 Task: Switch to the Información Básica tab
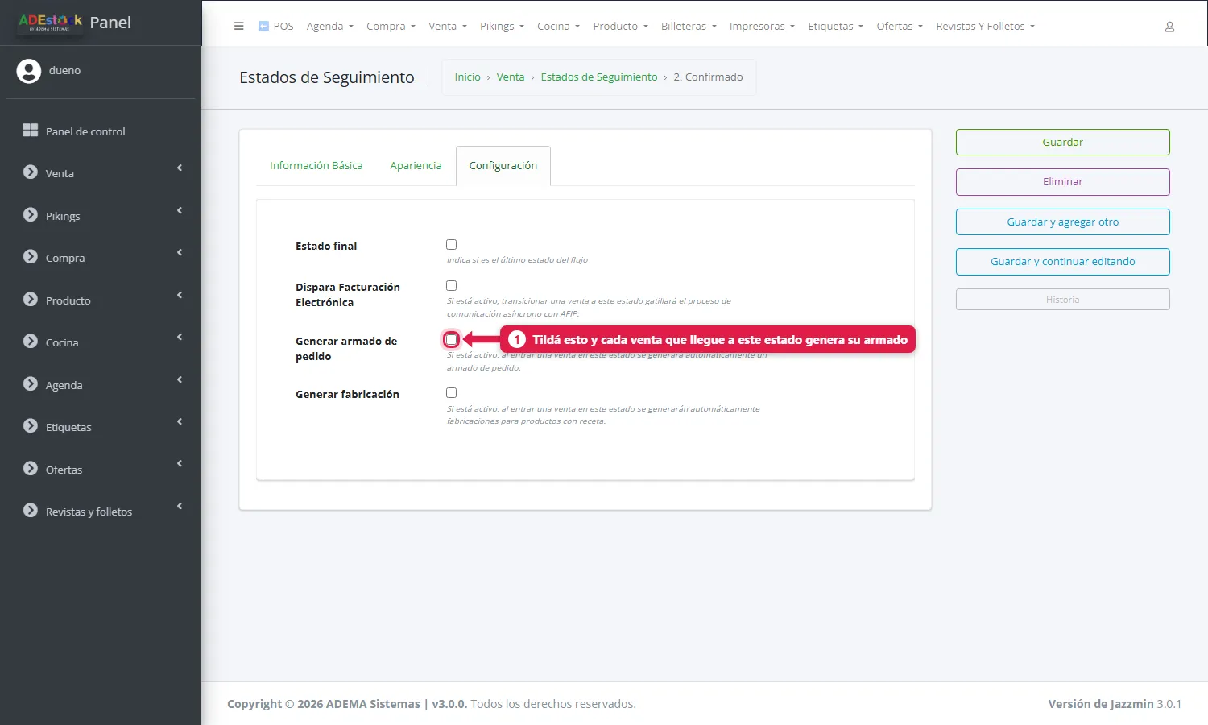click(x=316, y=166)
